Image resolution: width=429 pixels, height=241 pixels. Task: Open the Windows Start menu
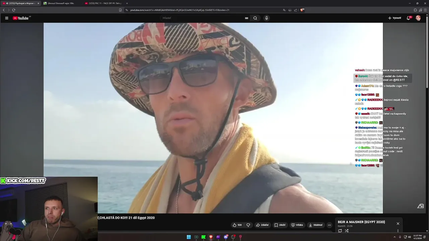(189, 237)
